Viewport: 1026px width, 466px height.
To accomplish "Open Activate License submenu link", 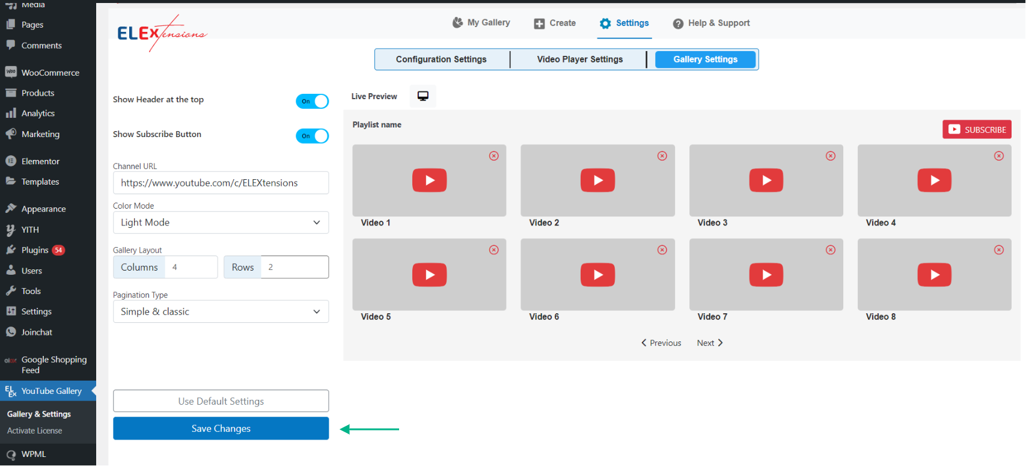I will [x=35, y=431].
